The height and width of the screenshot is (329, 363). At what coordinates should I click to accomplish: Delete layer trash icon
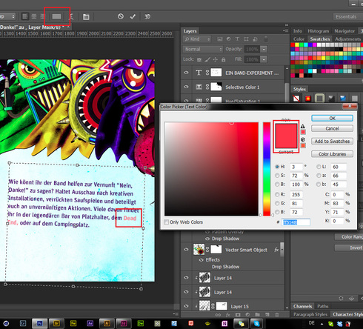[x=277, y=315]
